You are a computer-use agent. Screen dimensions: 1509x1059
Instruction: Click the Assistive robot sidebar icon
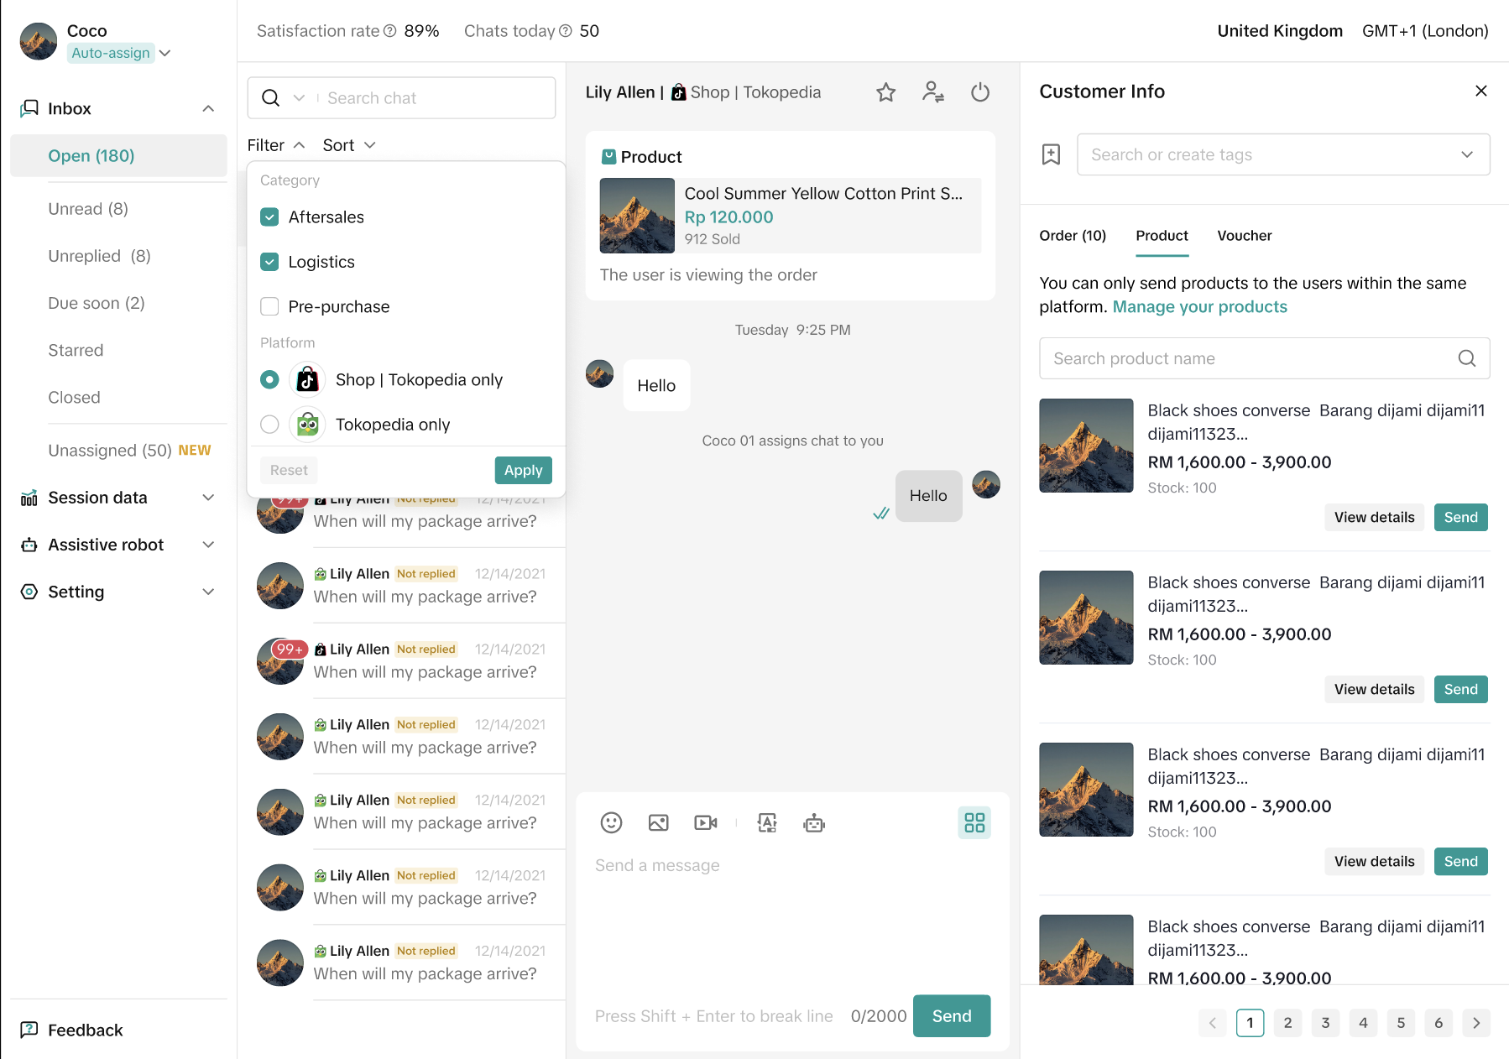click(29, 545)
